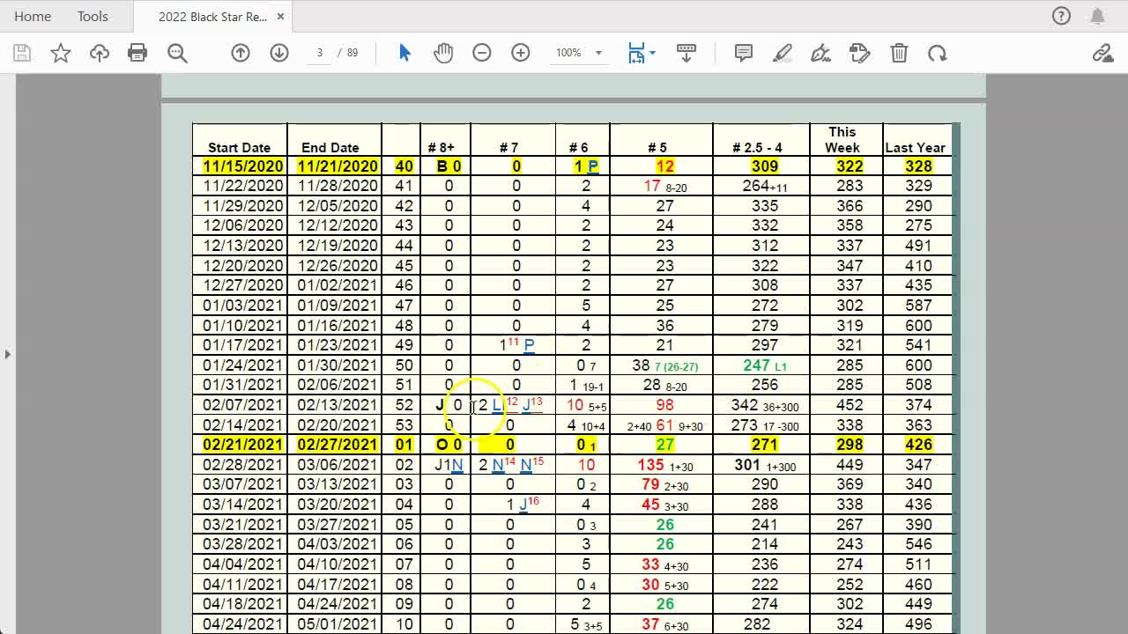
Task: Go to next page with down arrow
Action: (279, 53)
